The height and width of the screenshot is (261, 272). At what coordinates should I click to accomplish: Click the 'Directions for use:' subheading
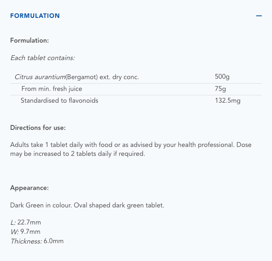38,127
